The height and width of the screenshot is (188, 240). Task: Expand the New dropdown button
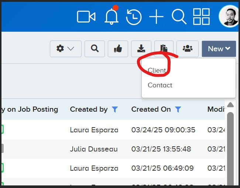coord(219,49)
